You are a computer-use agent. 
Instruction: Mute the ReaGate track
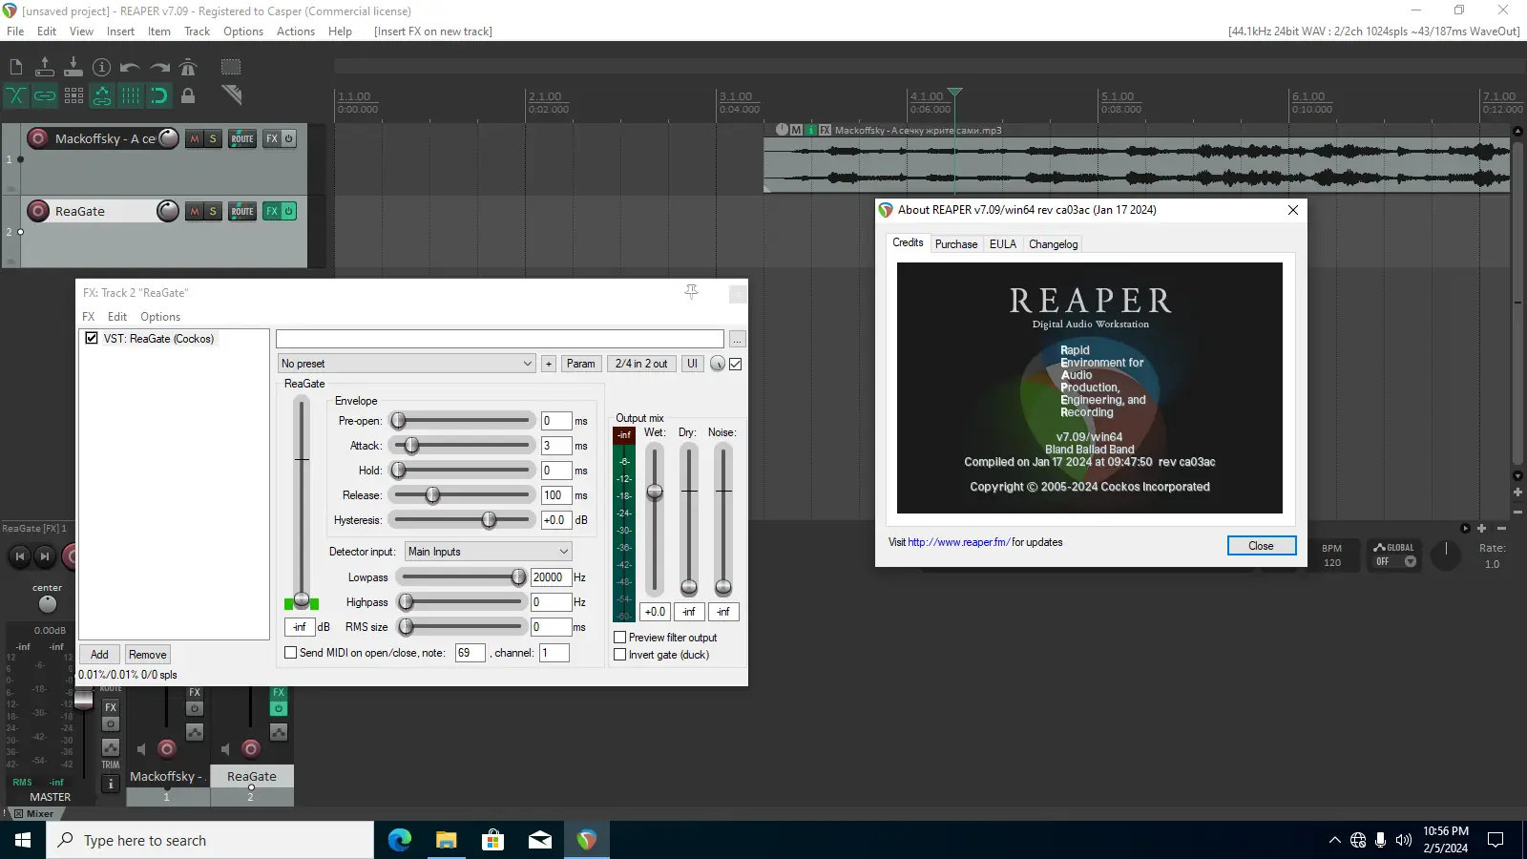[x=195, y=211]
